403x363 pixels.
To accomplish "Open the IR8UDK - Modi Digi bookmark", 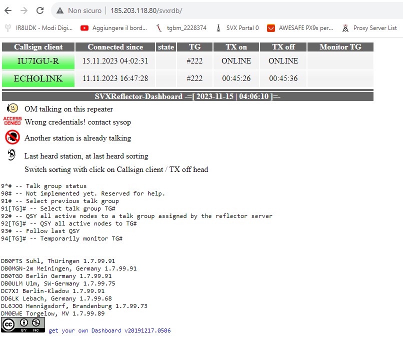I will (39, 28).
